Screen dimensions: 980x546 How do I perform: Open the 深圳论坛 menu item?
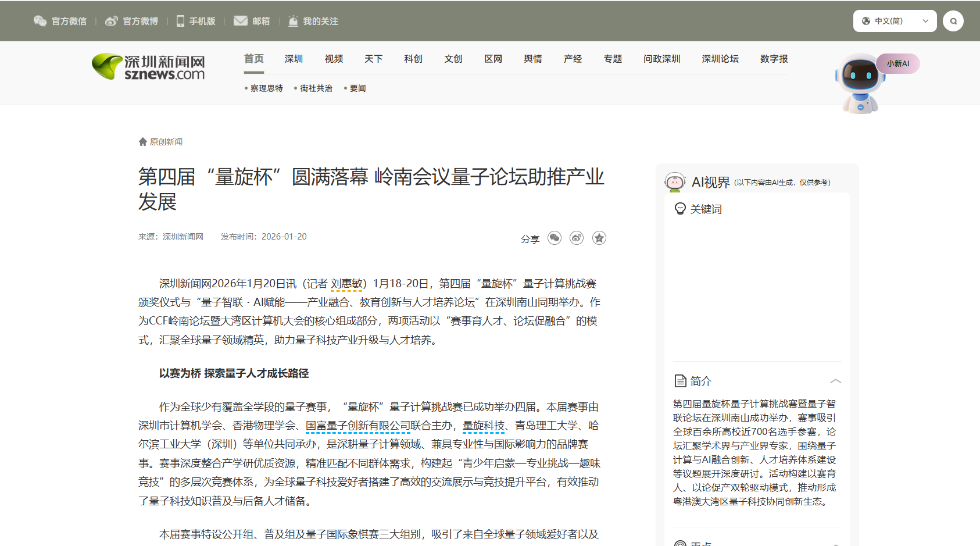tap(720, 59)
